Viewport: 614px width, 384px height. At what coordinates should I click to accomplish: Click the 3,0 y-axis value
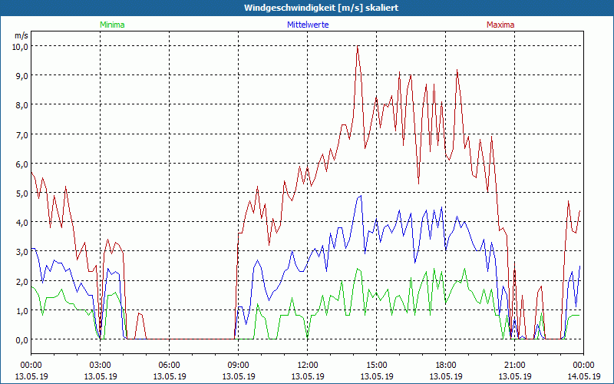pos(22,252)
